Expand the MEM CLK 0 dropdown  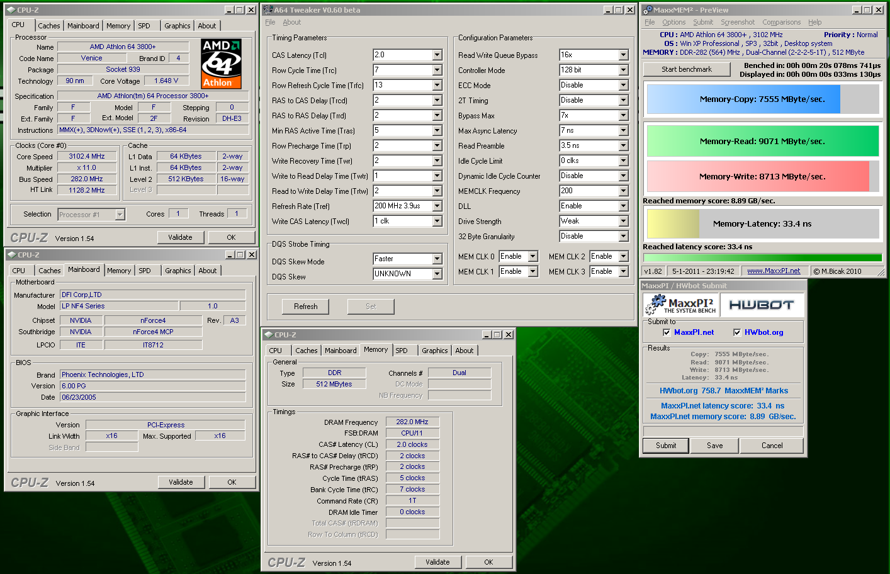(x=532, y=256)
